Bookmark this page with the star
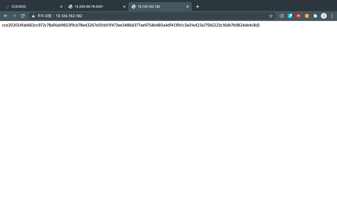337x211 pixels. (x=271, y=16)
